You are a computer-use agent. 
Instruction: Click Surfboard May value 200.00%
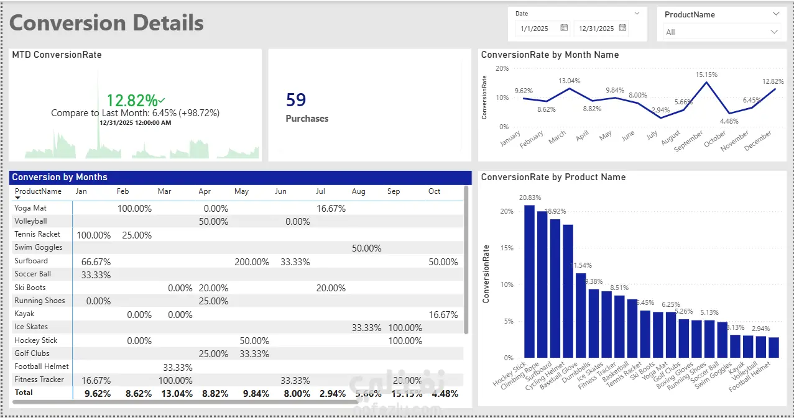pyautogui.click(x=252, y=262)
